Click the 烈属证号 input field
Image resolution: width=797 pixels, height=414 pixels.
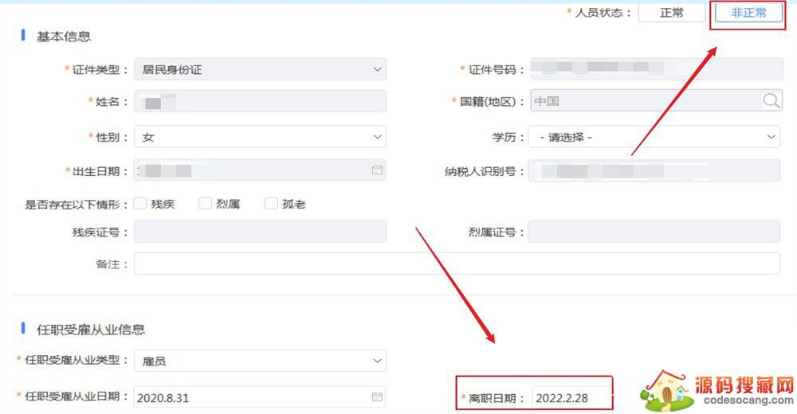pyautogui.click(x=654, y=232)
